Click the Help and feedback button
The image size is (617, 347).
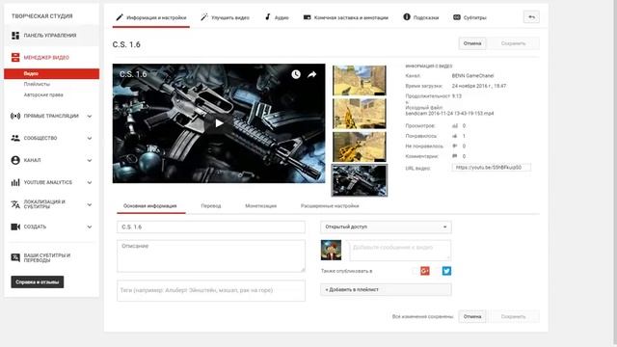coord(38,281)
